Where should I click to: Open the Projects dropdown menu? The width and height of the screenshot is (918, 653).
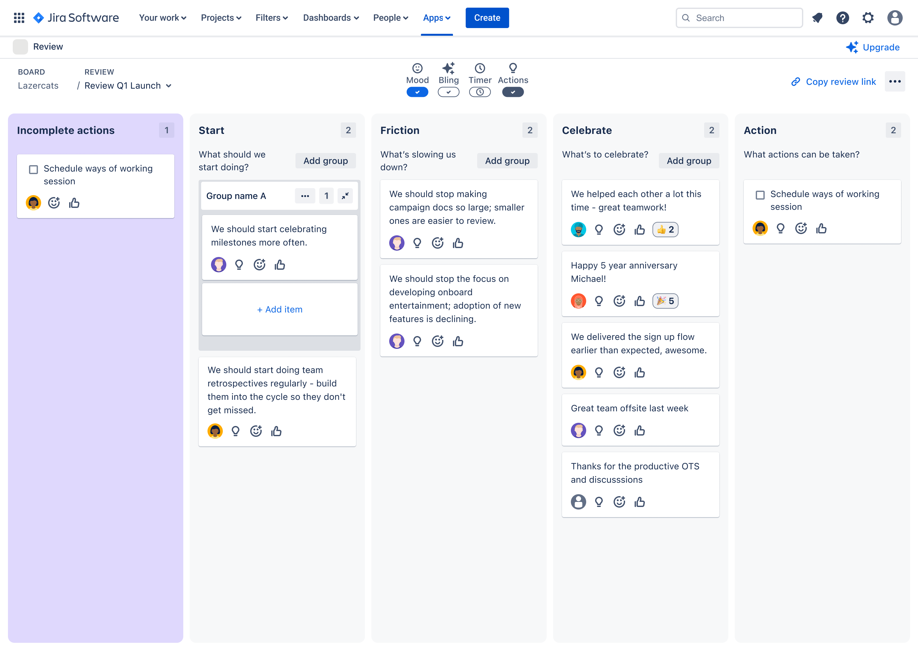pos(221,18)
